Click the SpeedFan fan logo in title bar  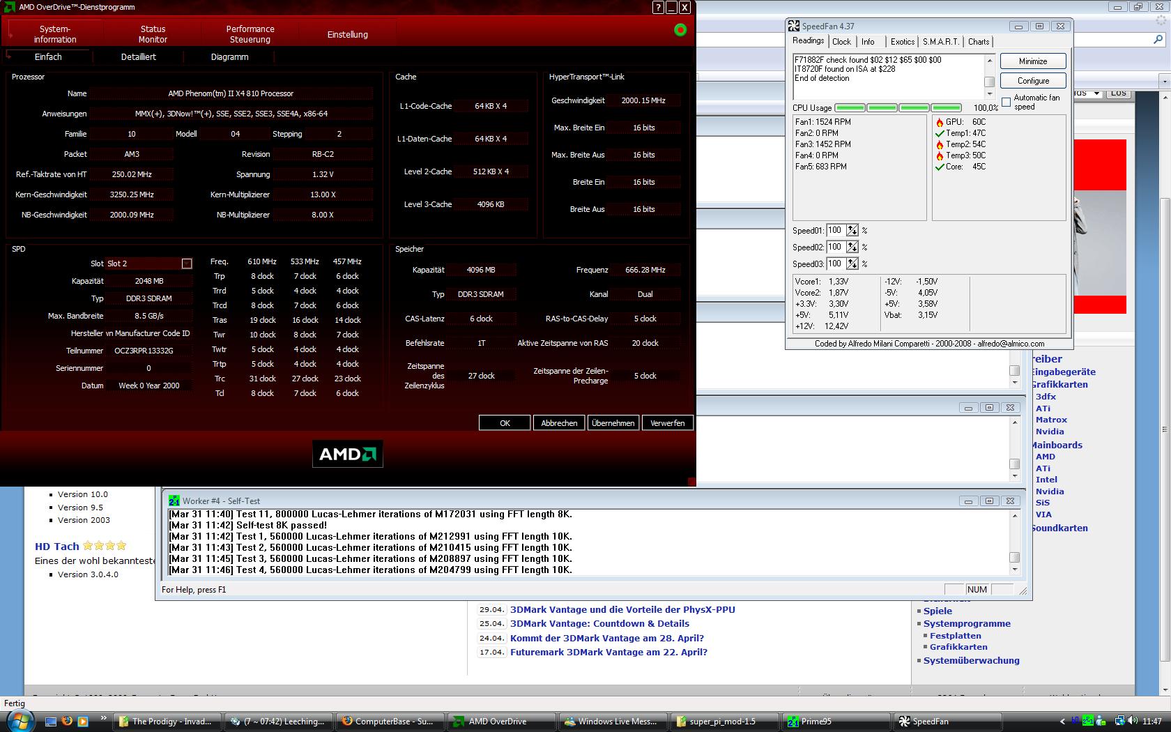pos(794,26)
